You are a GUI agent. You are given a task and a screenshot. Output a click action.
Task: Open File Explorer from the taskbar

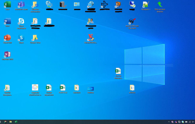pos(11,122)
